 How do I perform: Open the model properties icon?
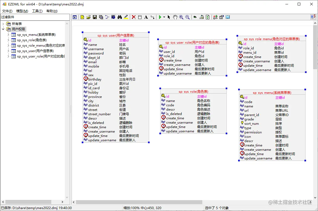click(x=222, y=17)
